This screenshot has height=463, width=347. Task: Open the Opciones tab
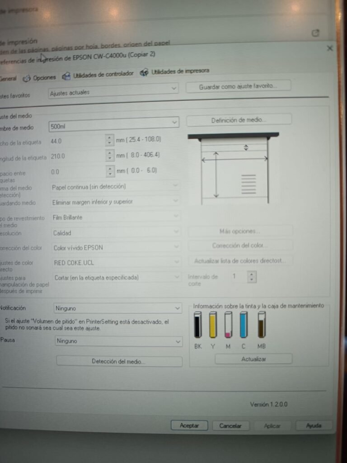40,77
